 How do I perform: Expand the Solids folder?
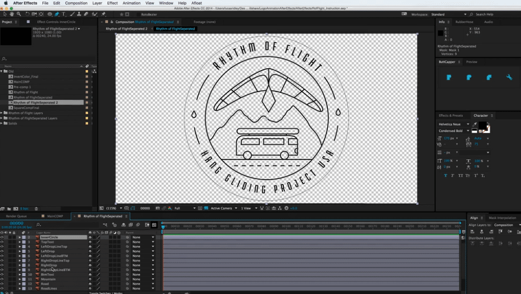[2, 123]
